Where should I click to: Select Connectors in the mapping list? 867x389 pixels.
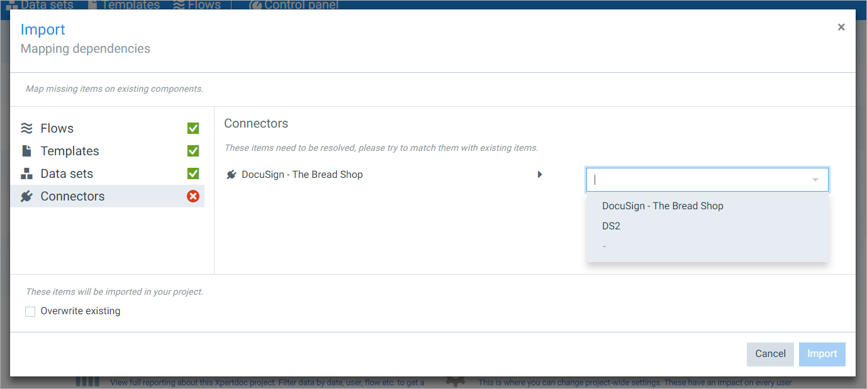108,196
